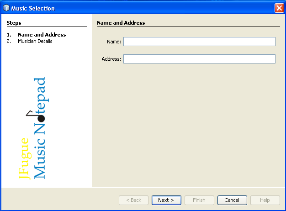
Task: Click the disabled Finish button
Action: [x=199, y=200]
